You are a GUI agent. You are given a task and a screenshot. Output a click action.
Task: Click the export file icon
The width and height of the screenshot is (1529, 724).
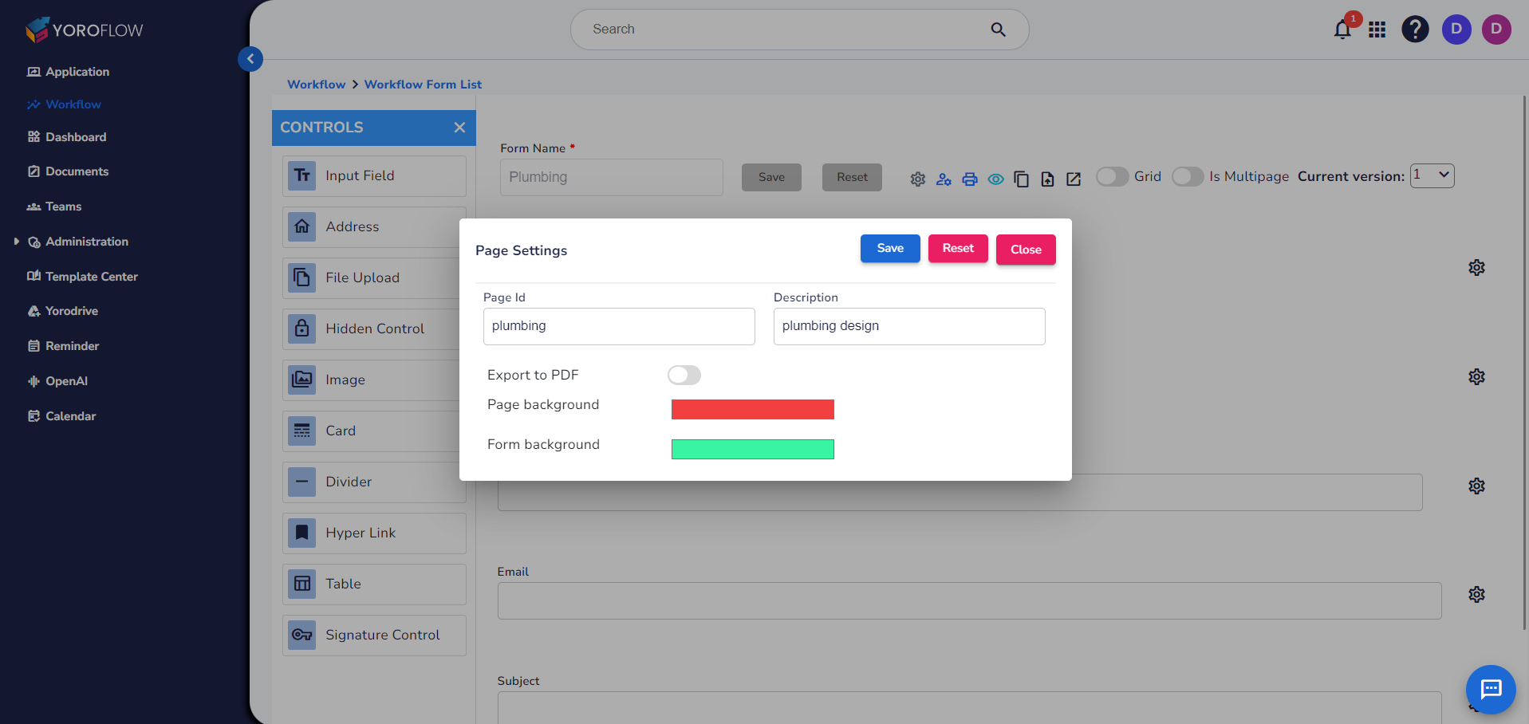[x=1047, y=179]
